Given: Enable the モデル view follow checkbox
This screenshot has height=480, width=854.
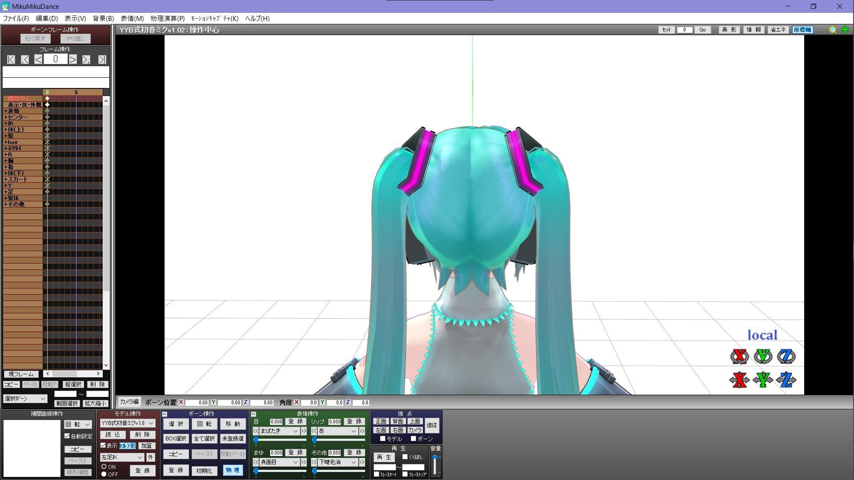Looking at the screenshot, I should coord(383,439).
